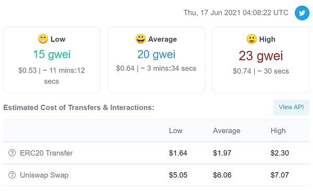313x191 pixels.
Task: Click the Twitter share icon
Action: click(x=302, y=13)
